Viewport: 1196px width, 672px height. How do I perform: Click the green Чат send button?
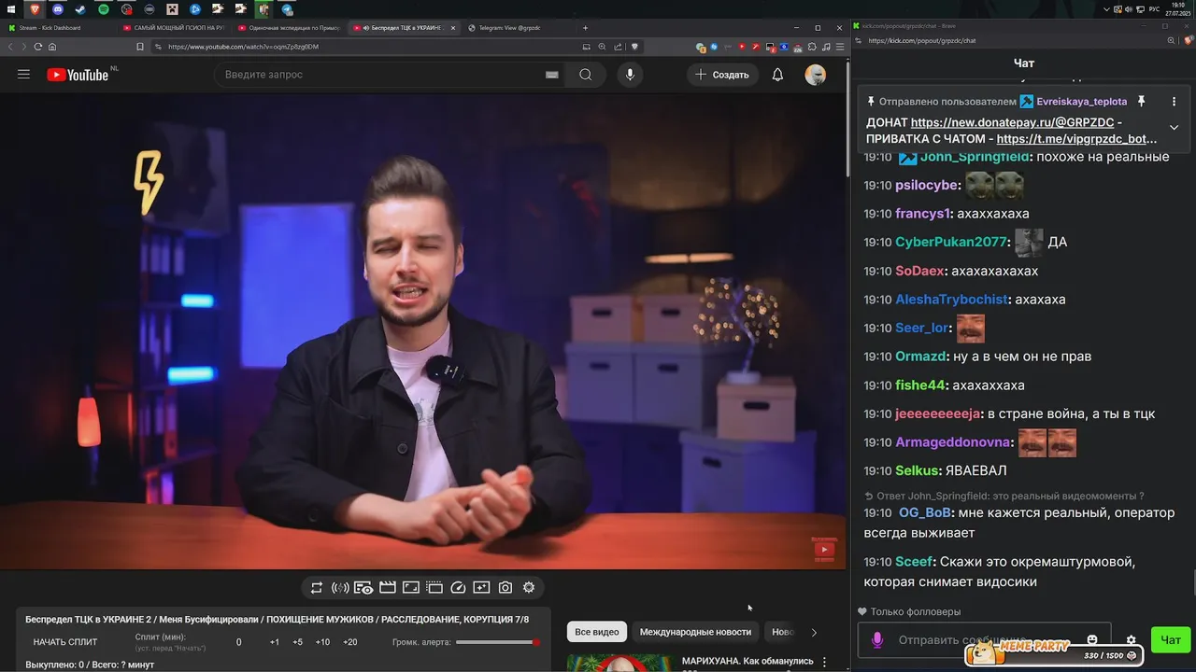pyautogui.click(x=1171, y=640)
